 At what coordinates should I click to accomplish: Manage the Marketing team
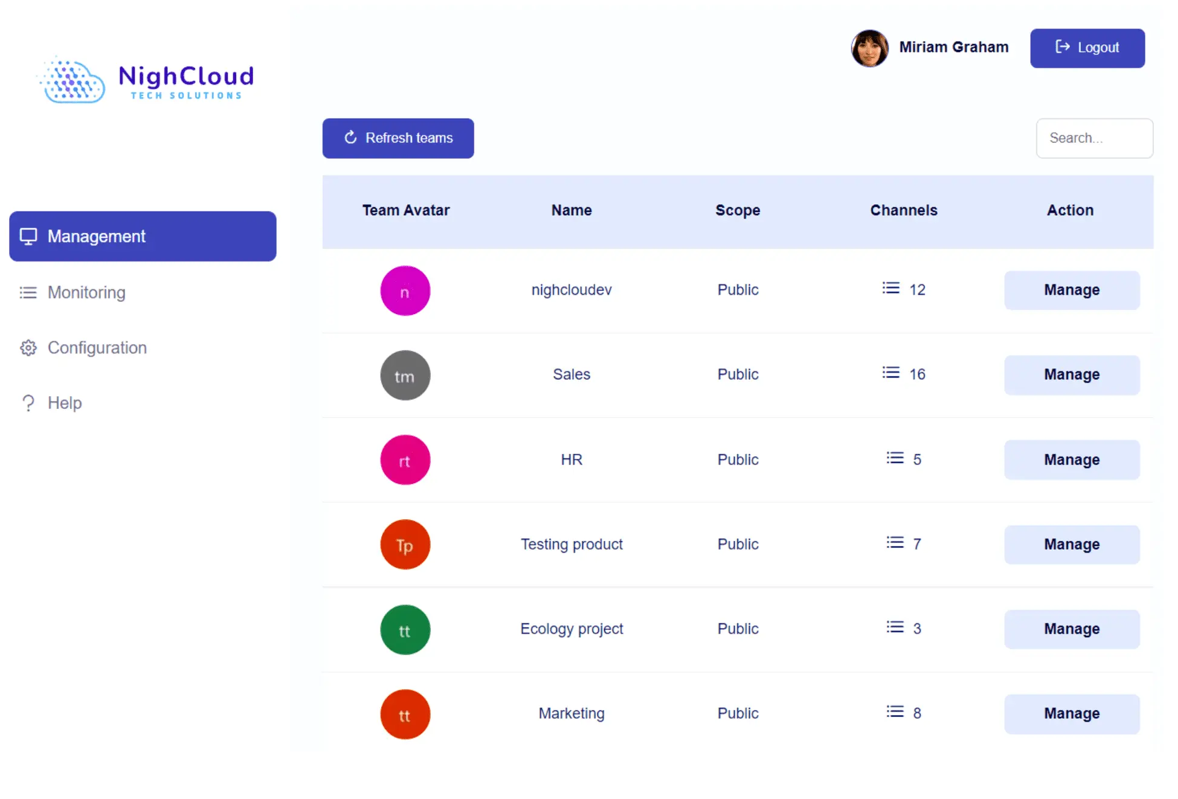[x=1071, y=714]
